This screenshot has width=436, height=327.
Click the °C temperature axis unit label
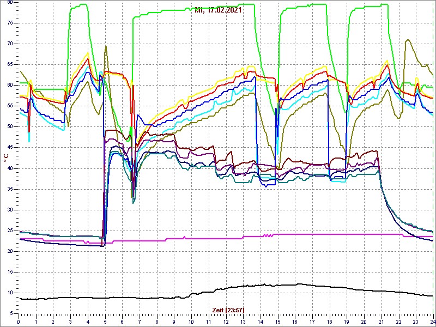[x=6, y=158]
